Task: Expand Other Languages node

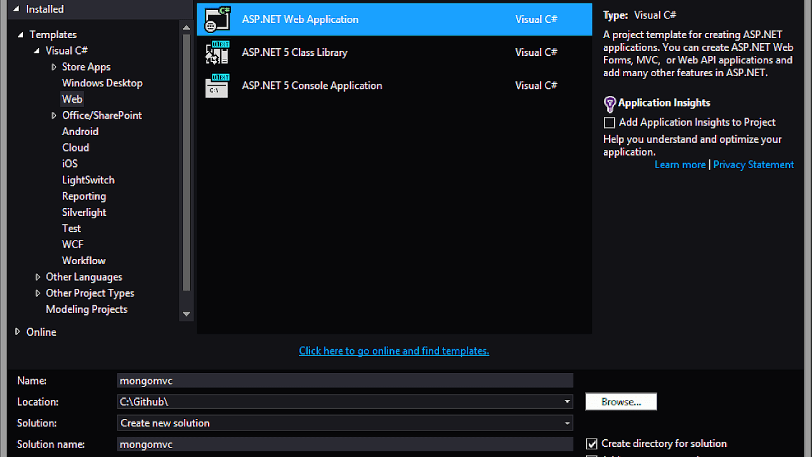Action: click(x=38, y=277)
